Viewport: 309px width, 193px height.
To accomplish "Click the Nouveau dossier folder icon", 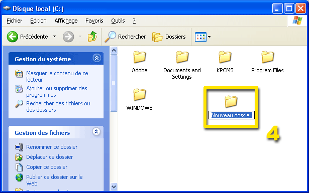I will (x=231, y=102).
